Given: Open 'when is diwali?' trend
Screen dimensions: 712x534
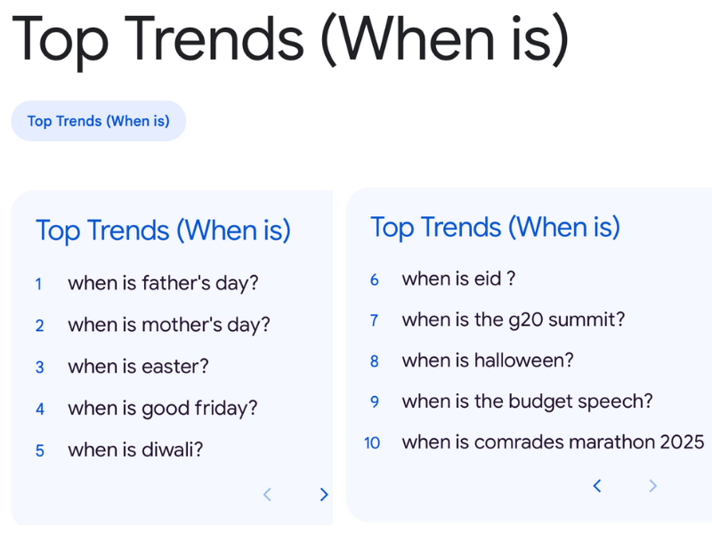Looking at the screenshot, I should pos(139,450).
